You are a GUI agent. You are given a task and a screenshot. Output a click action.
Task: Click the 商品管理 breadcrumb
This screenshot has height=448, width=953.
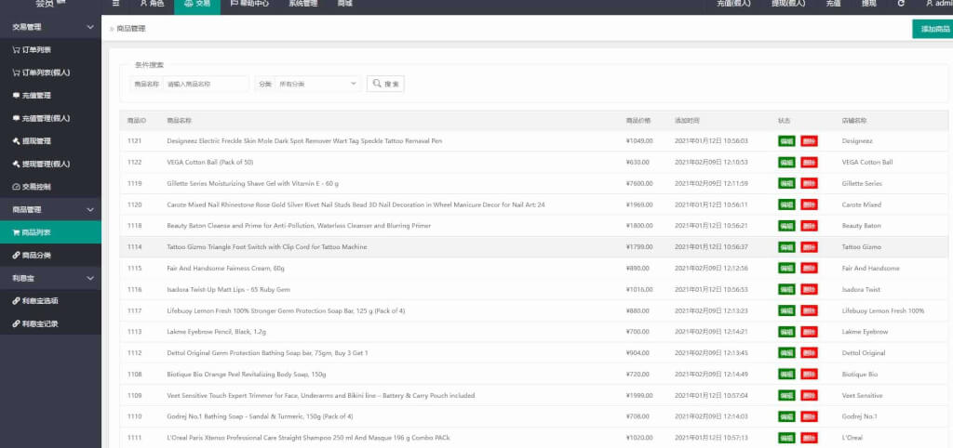[131, 29]
